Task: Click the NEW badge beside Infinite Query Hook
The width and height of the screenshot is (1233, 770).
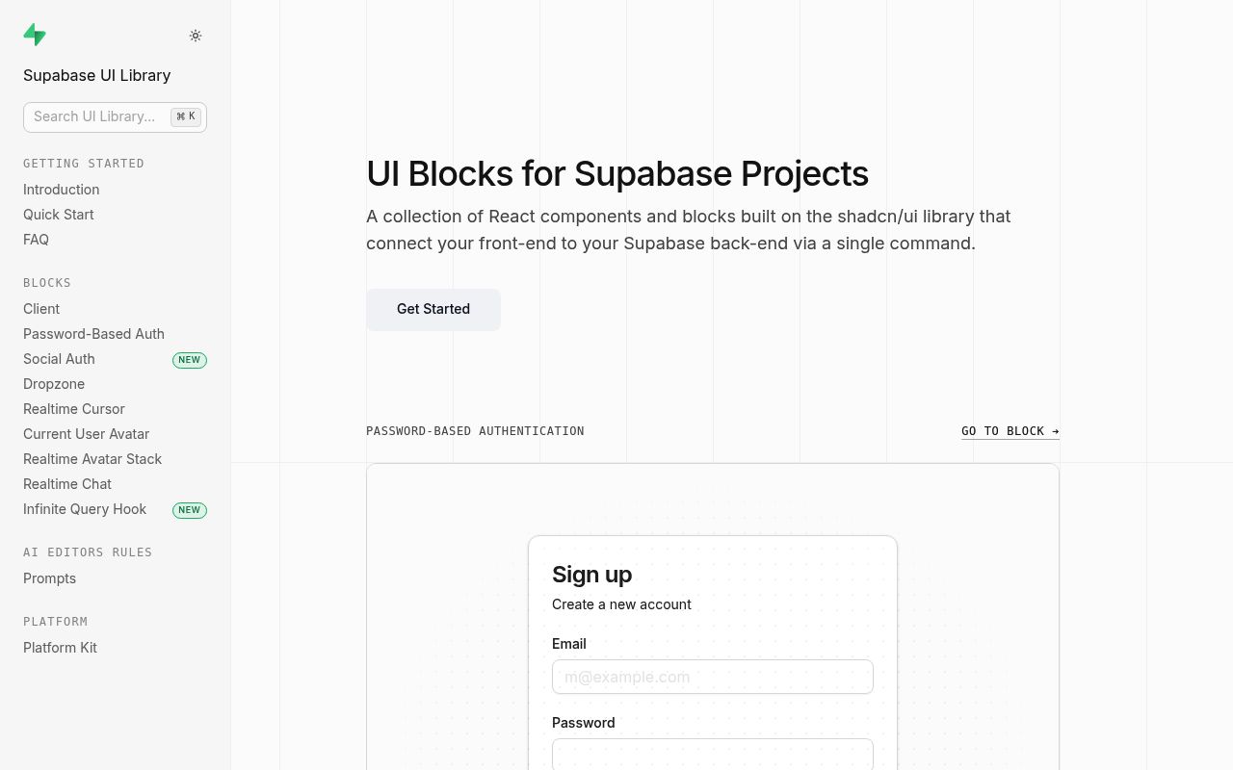Action: (189, 510)
